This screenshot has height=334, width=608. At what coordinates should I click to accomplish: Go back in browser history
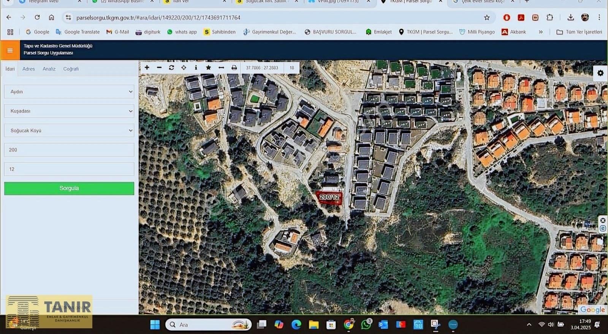pyautogui.click(x=9, y=17)
